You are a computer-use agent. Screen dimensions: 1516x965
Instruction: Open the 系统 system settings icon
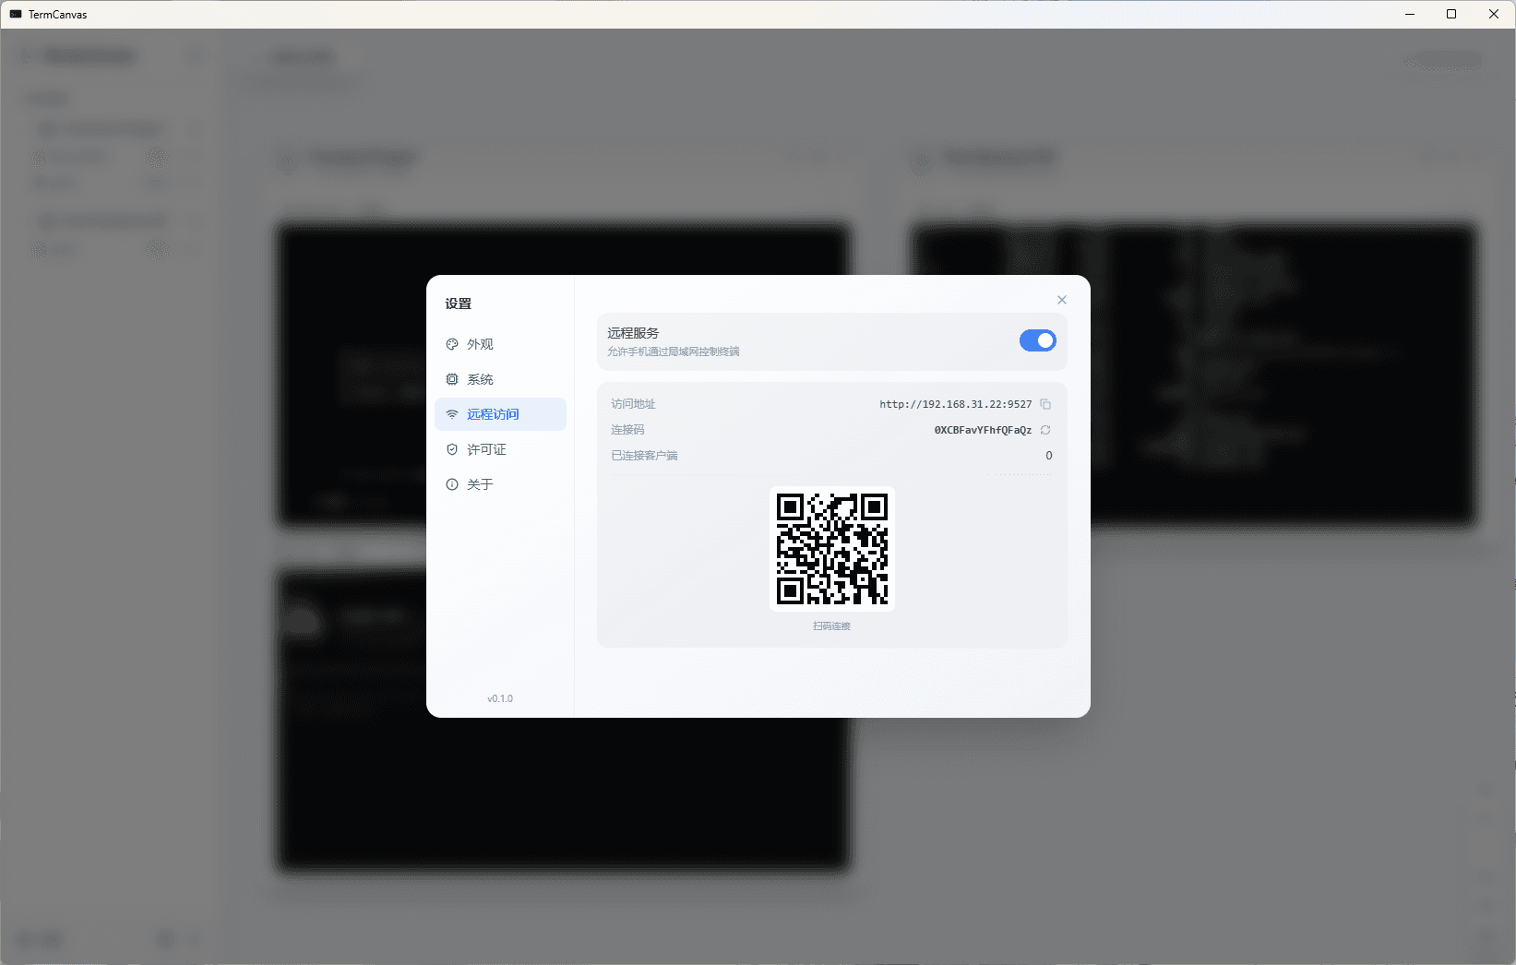[452, 378]
